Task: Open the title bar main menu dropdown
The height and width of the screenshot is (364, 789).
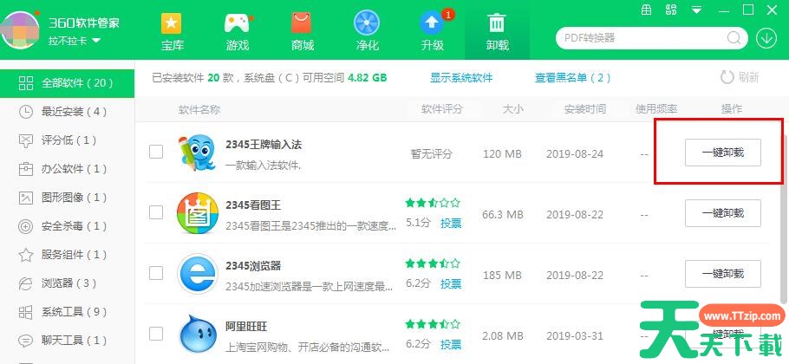Action: click(x=696, y=10)
